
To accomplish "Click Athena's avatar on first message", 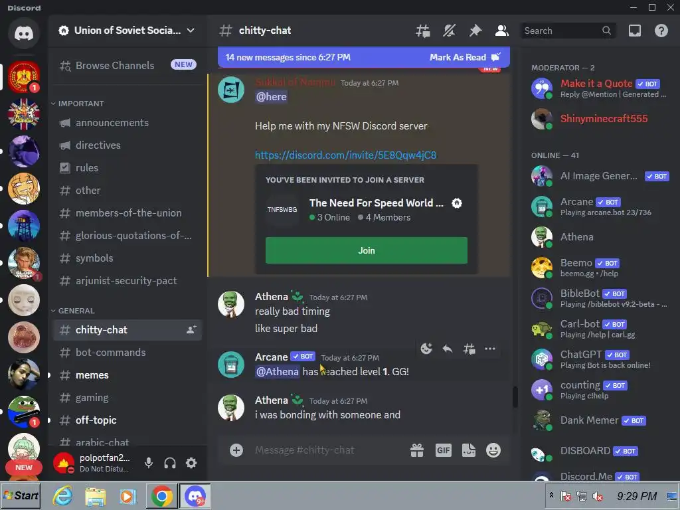I will (x=230, y=304).
